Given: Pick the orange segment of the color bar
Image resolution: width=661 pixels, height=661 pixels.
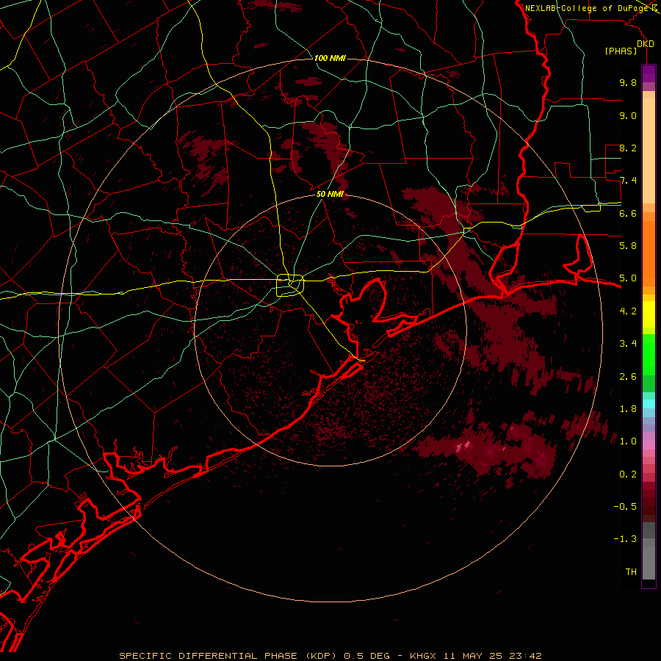Looking at the screenshot, I should tap(649, 253).
